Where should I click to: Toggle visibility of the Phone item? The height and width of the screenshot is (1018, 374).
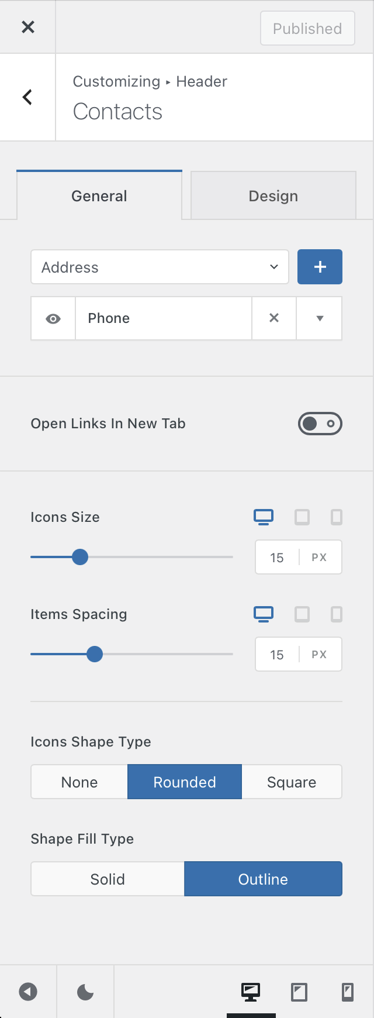(x=53, y=318)
